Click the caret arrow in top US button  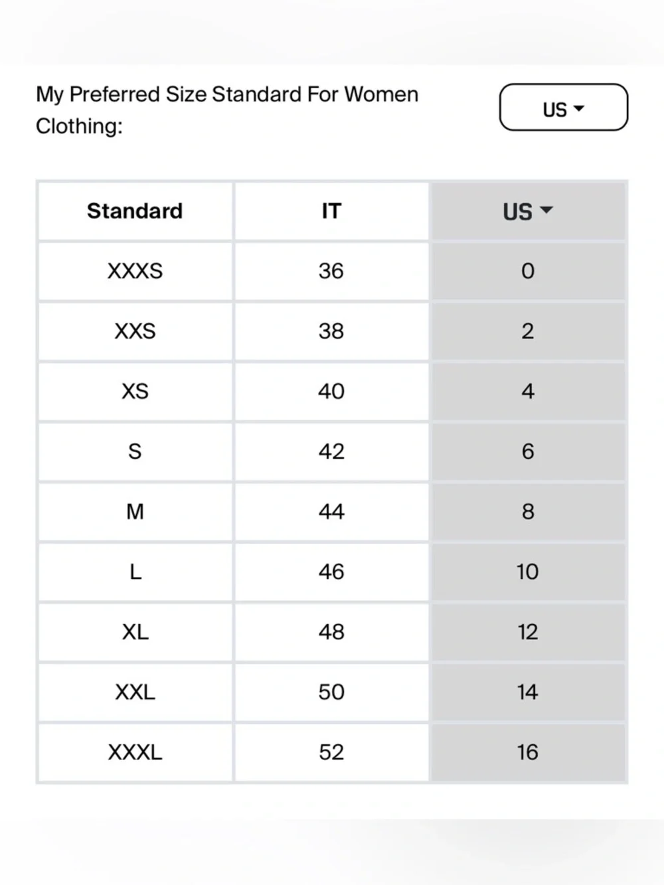578,108
